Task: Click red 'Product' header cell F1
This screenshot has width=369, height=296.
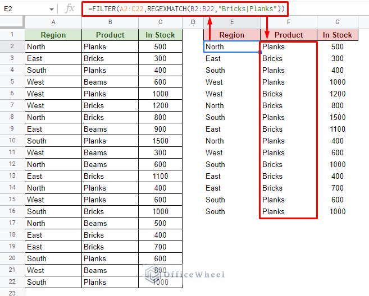Action: tap(289, 35)
